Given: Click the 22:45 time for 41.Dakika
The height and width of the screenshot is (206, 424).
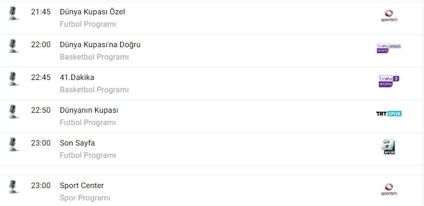Looking at the screenshot, I should [x=41, y=77].
